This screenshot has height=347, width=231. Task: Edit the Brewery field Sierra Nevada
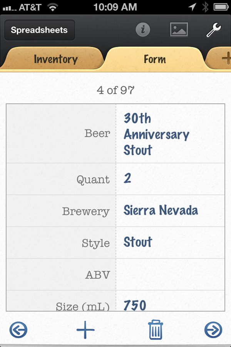click(170, 211)
